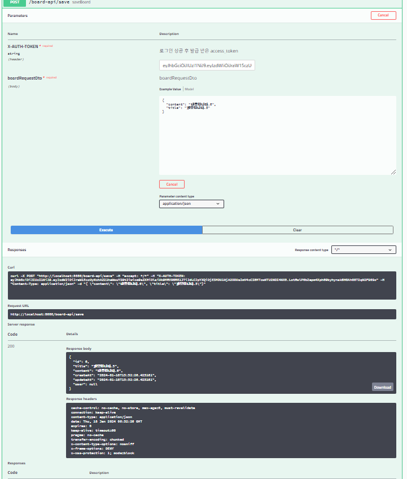Click the Responses section heading near dropdown
407x479 pixels.
tap(17, 250)
